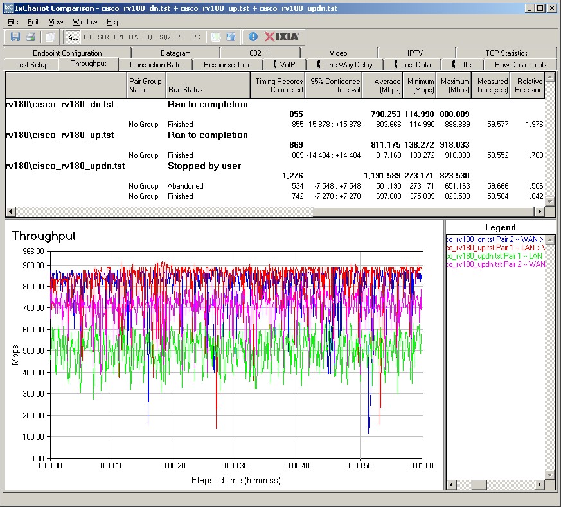Click the Average (Mbps) column header
The image size is (561, 507).
(382, 85)
